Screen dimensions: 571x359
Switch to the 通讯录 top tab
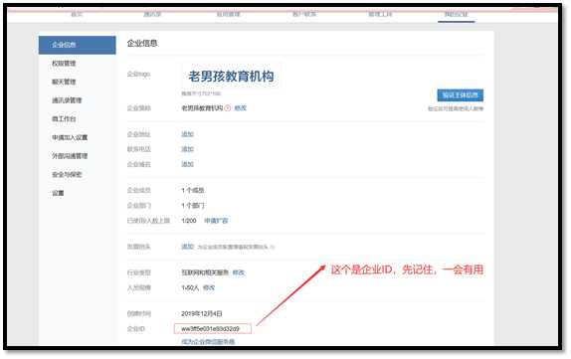(x=152, y=14)
